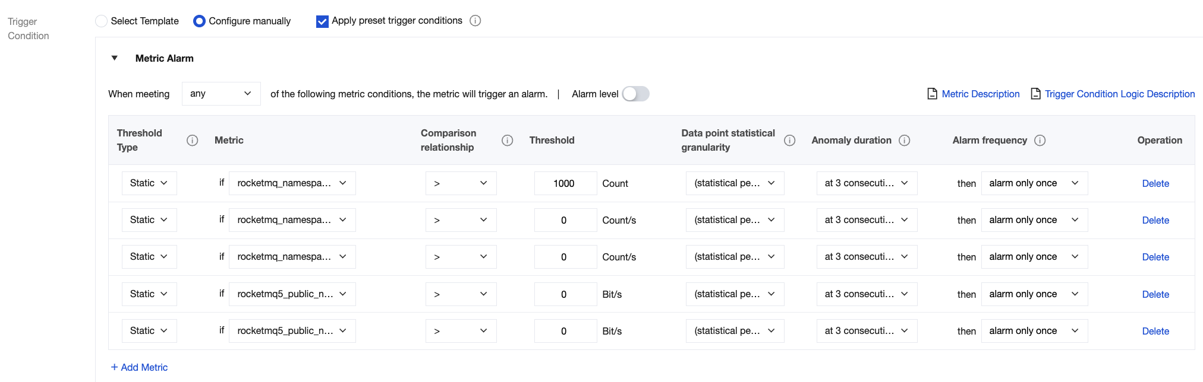Select the Select Template radio option
The height and width of the screenshot is (382, 1203).
pyautogui.click(x=102, y=21)
